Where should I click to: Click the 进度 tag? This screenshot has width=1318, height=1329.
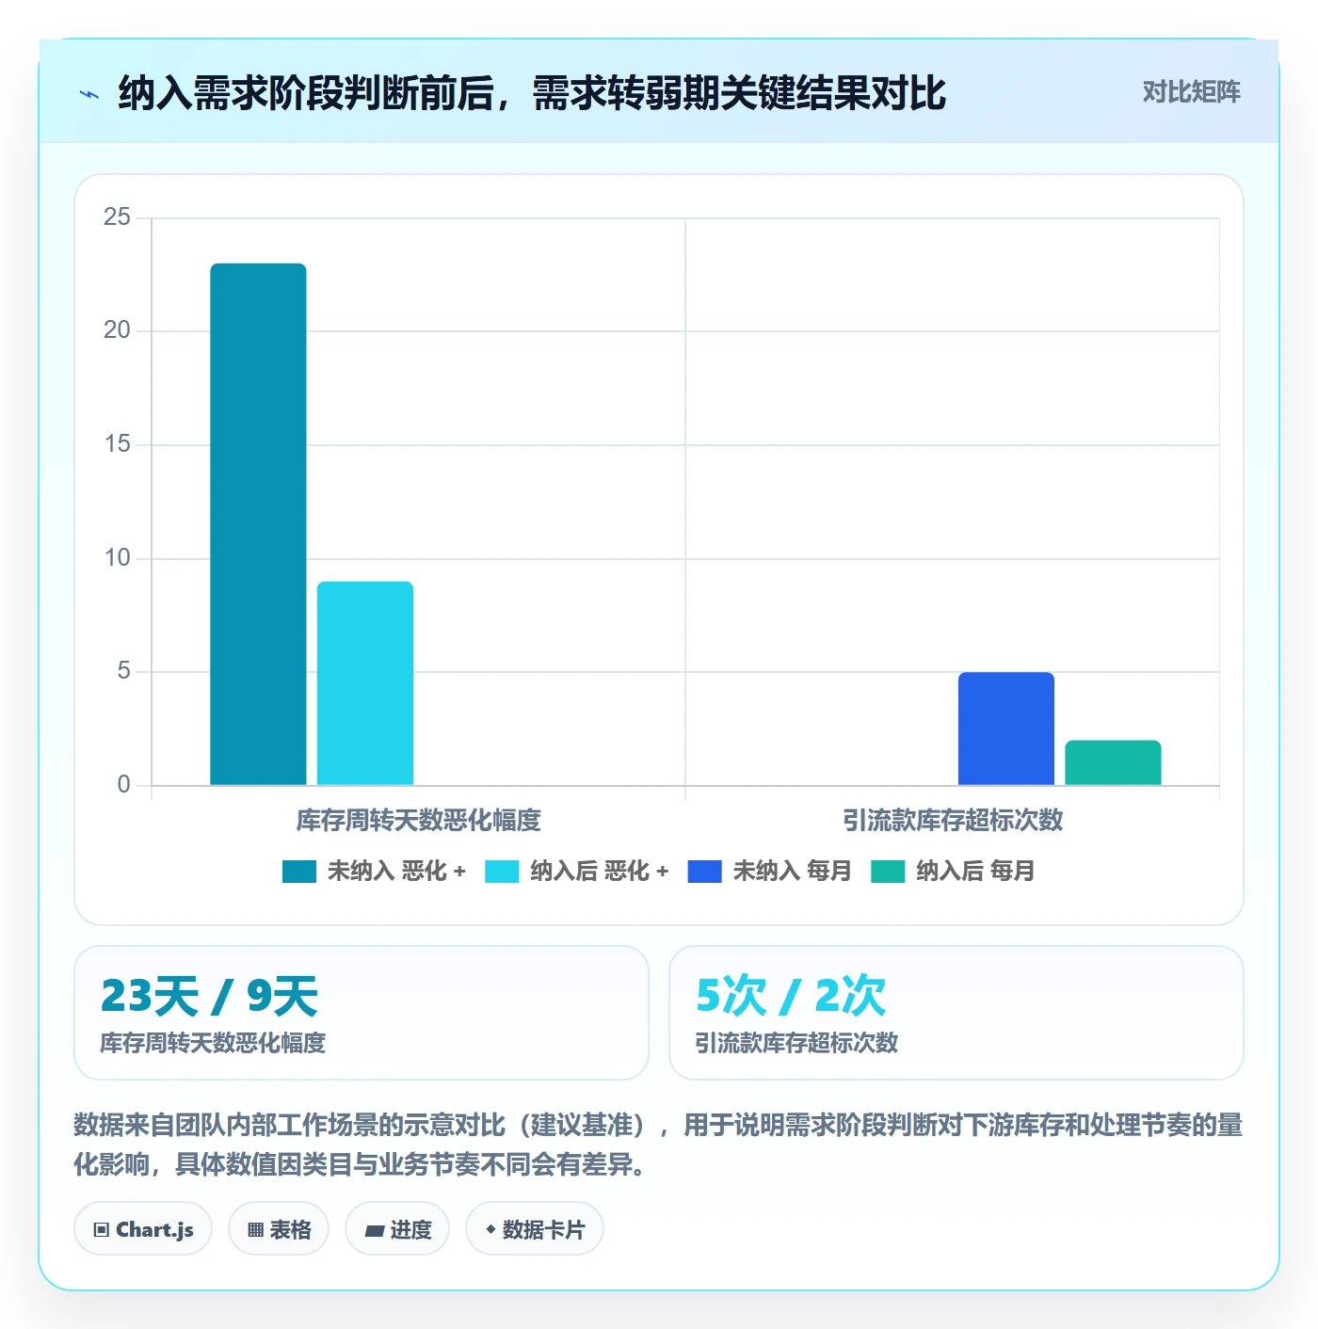(x=397, y=1229)
